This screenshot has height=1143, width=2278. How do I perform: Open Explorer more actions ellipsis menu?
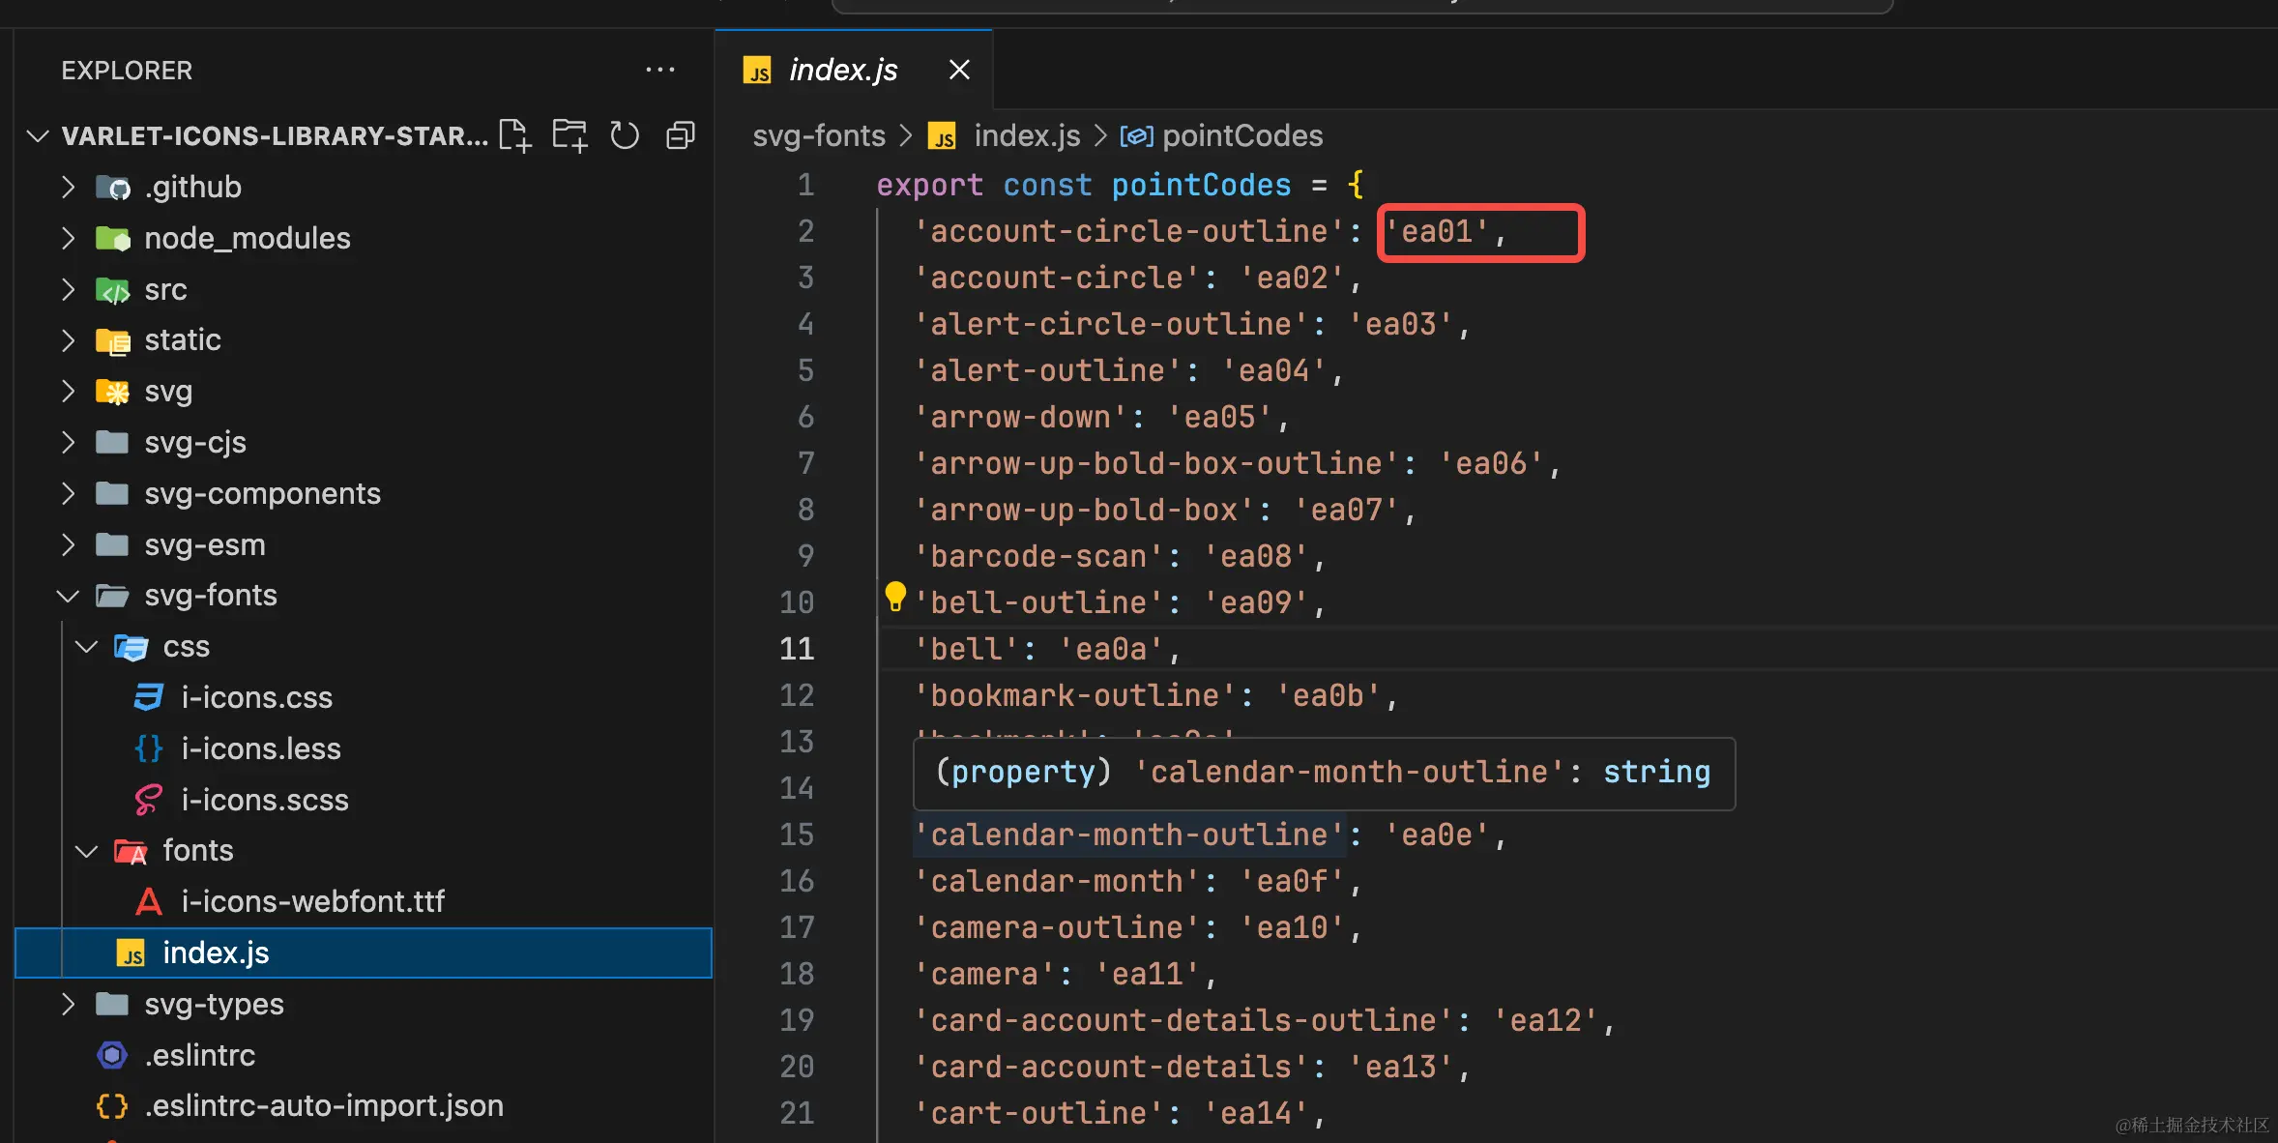(x=659, y=70)
